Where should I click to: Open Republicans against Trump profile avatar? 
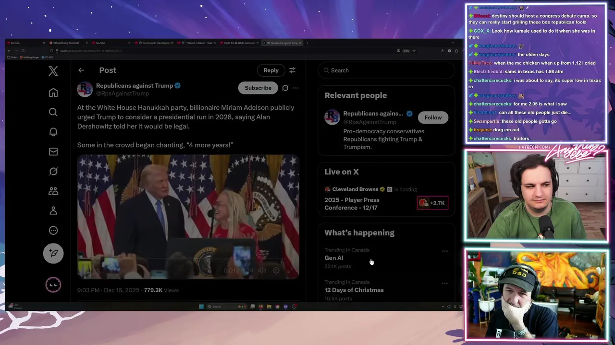[x=85, y=89]
